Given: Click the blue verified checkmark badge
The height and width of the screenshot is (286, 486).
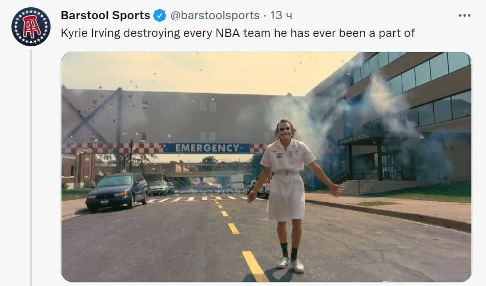Looking at the screenshot, I should tap(160, 16).
